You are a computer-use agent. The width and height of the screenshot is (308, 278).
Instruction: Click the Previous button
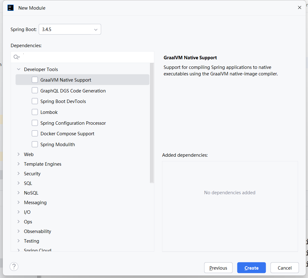click(x=218, y=268)
